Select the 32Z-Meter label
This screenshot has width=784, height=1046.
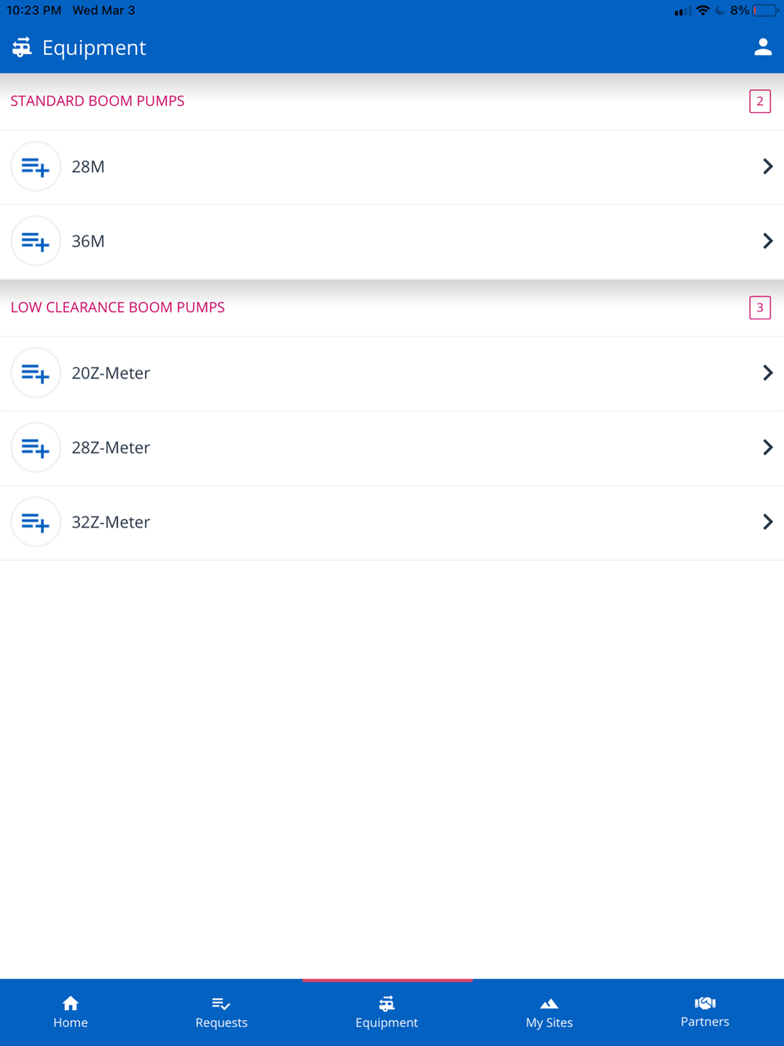(111, 521)
